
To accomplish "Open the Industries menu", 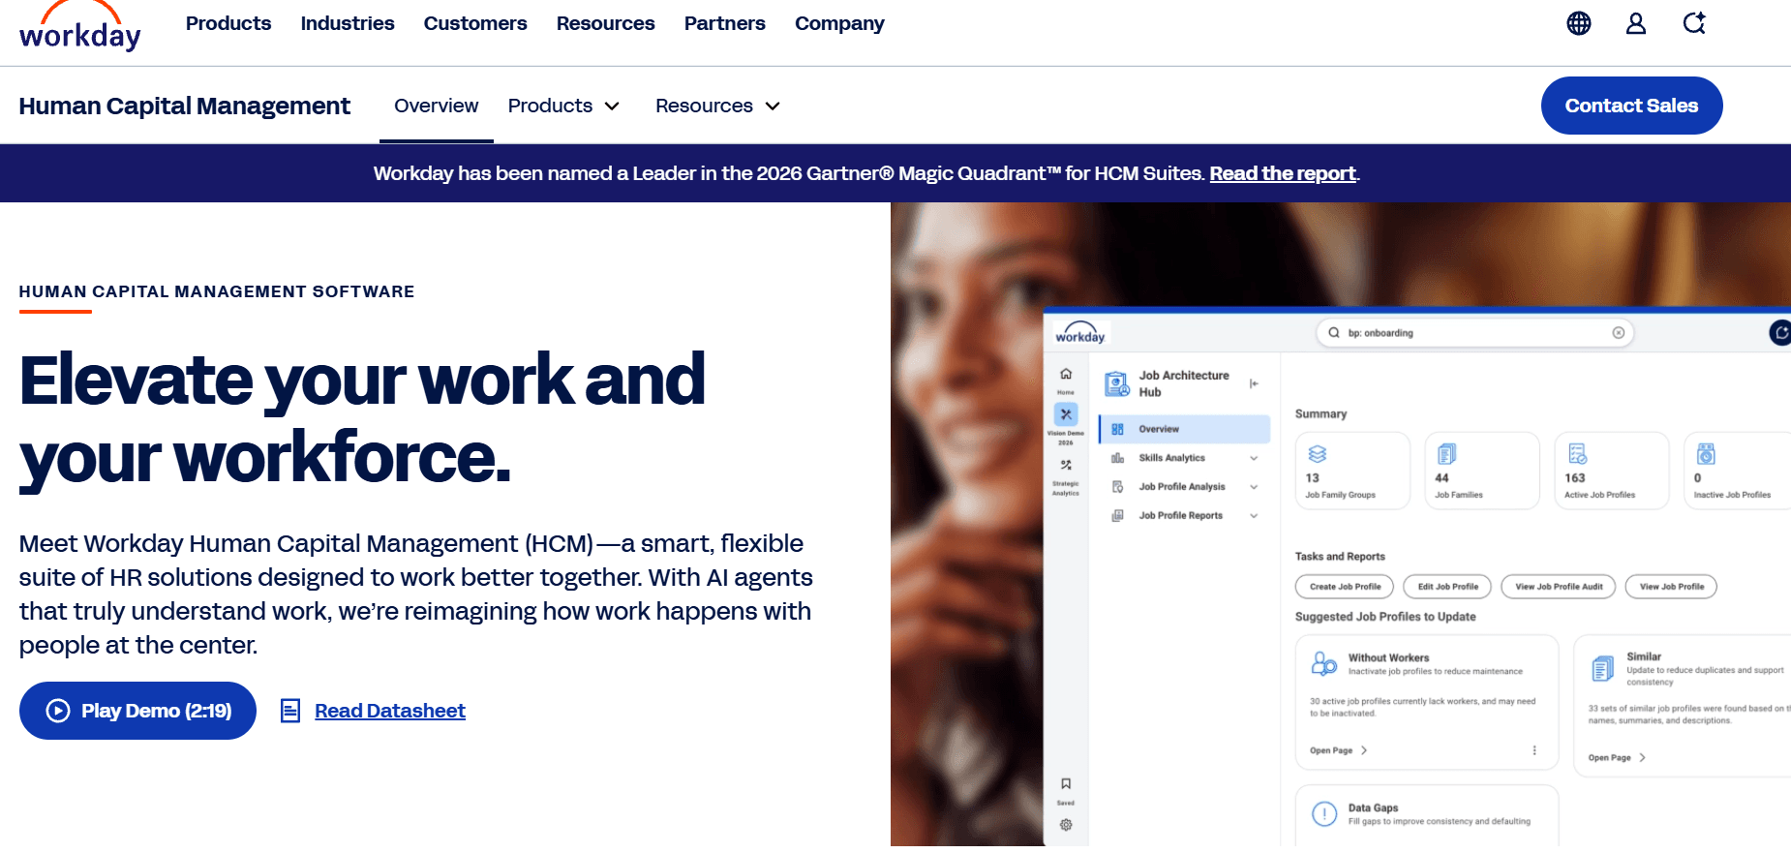I will 348,23.
